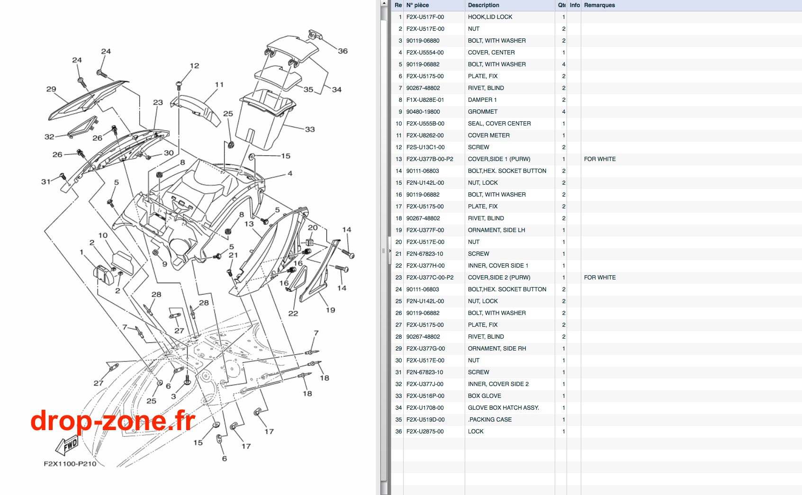Click the "BOX GLOVE" description
The width and height of the screenshot is (802, 495).
[485, 396]
